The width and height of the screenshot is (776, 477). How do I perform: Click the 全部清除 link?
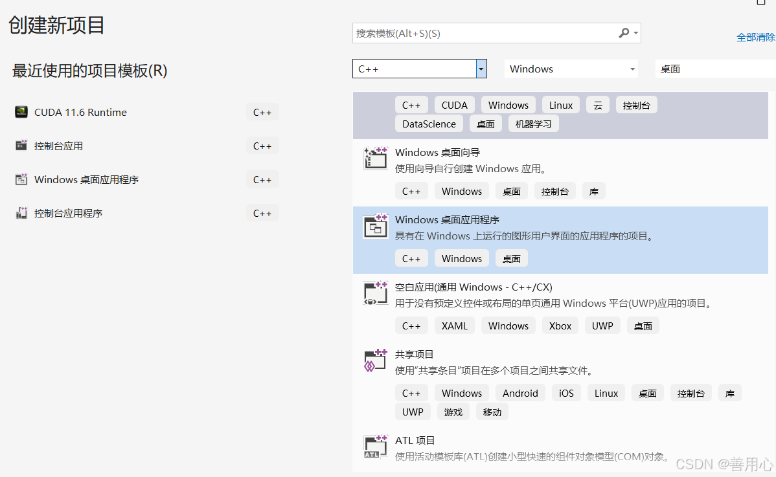(x=756, y=37)
